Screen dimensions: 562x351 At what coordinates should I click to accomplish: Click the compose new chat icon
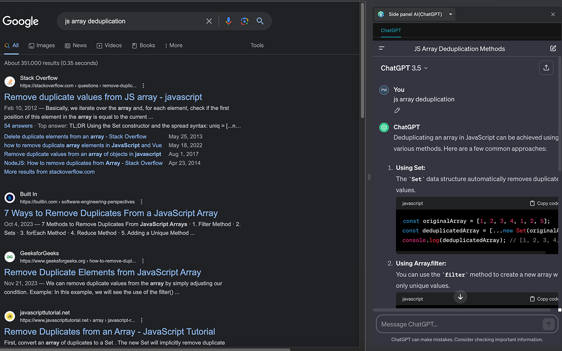553,49
